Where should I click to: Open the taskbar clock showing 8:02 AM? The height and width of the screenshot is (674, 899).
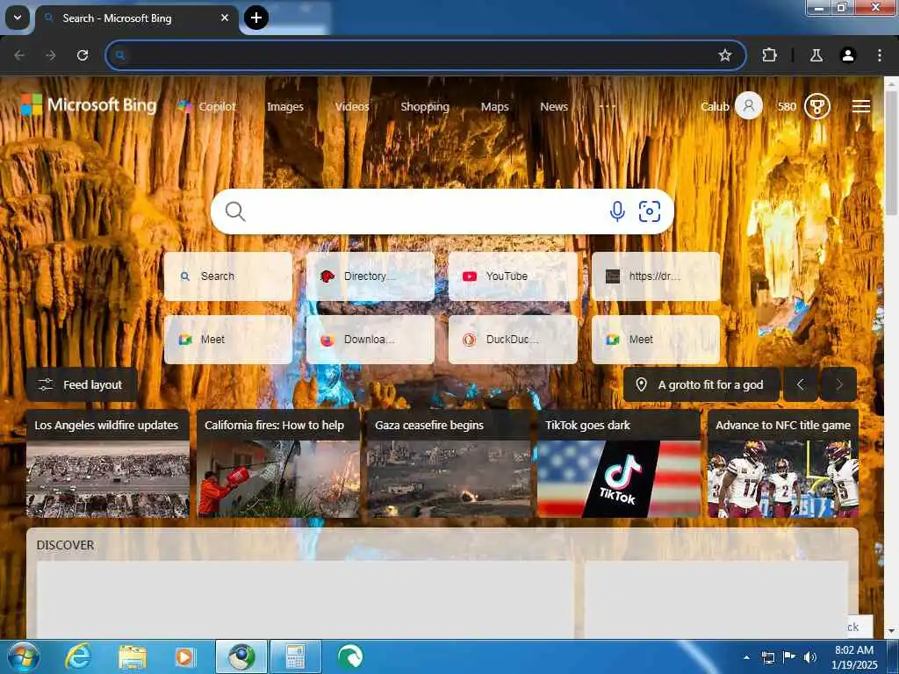pyautogui.click(x=854, y=657)
